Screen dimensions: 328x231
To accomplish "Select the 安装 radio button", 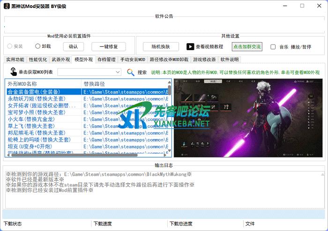I will [10, 46].
